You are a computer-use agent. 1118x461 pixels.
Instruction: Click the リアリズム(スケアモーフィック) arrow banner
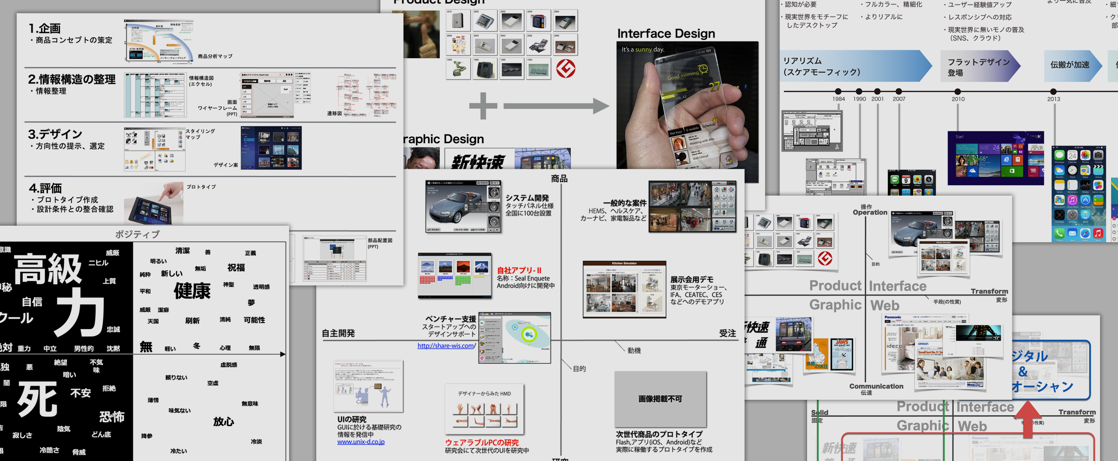[856, 66]
